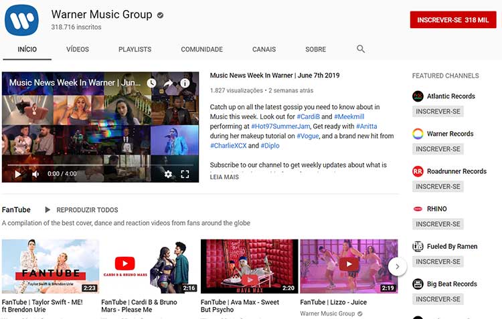This screenshot has height=319, width=502.
Task: Subscribe to Atlantic Records
Action: (x=438, y=111)
